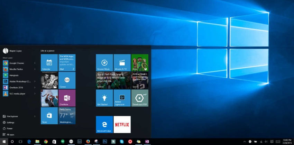Open OneNote icon in the taskbar
Viewport: 294px width, 145px height.
pyautogui.click(x=147, y=142)
